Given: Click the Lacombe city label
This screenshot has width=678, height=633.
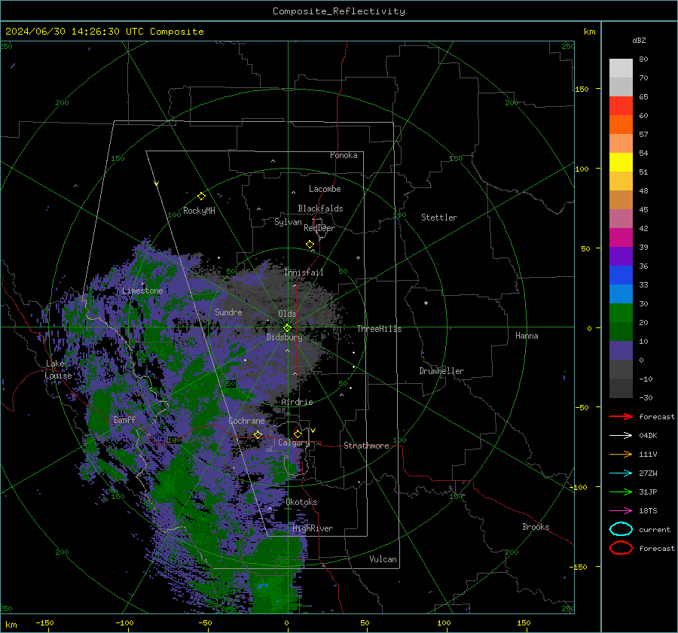Looking at the screenshot, I should click(325, 189).
